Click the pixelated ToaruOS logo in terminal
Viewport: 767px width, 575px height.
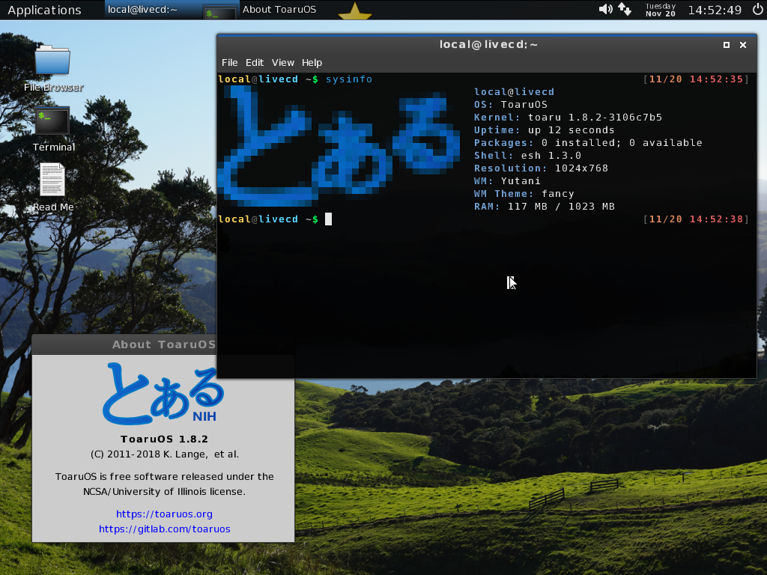339,146
